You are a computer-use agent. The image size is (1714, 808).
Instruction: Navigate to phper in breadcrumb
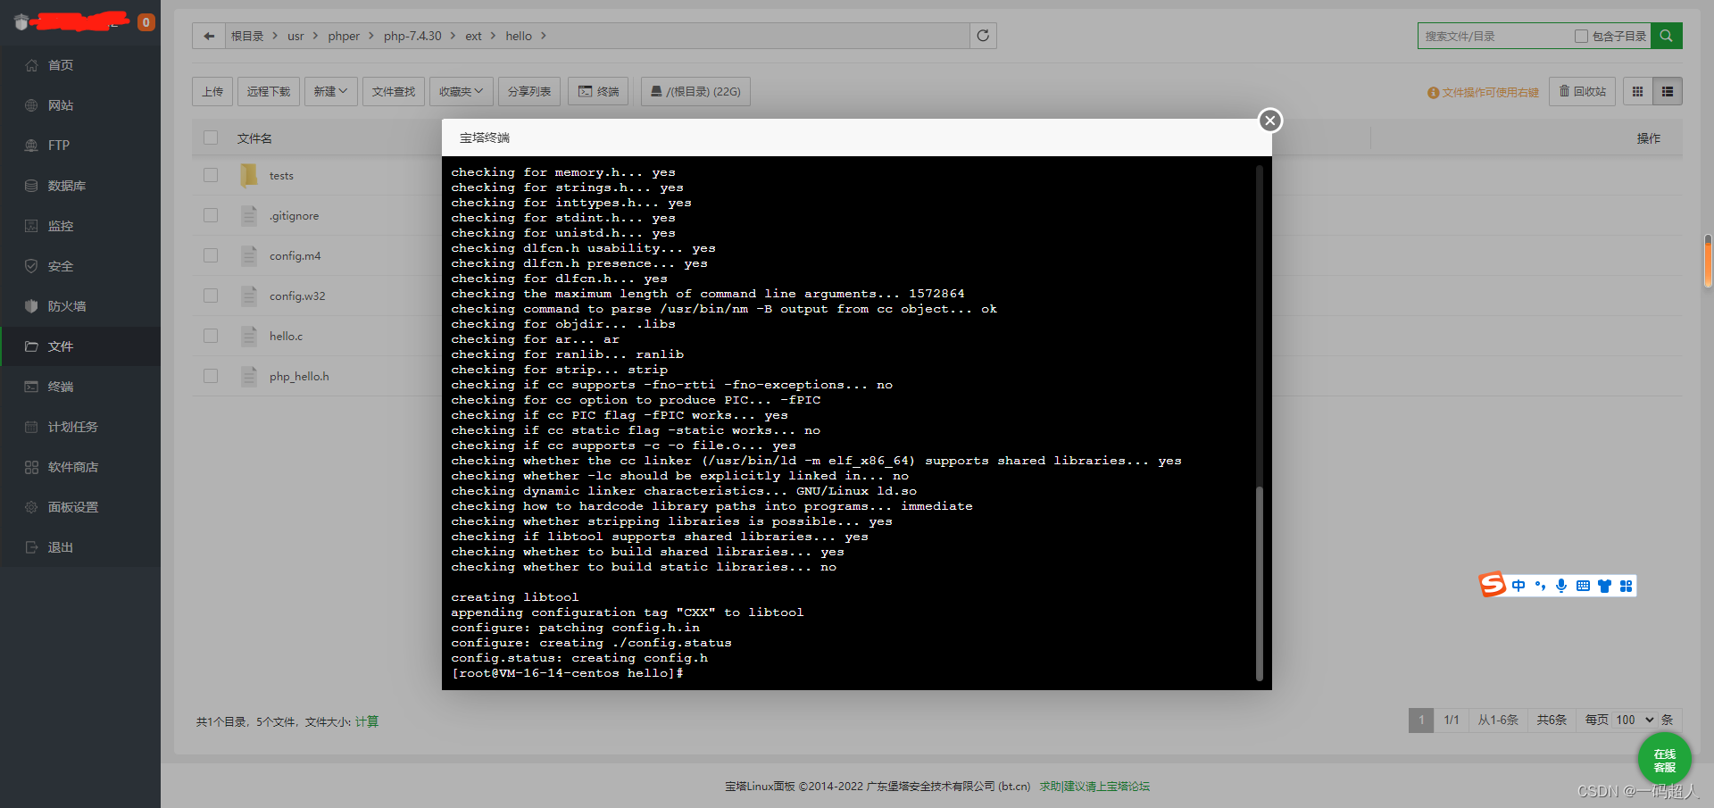tap(344, 36)
